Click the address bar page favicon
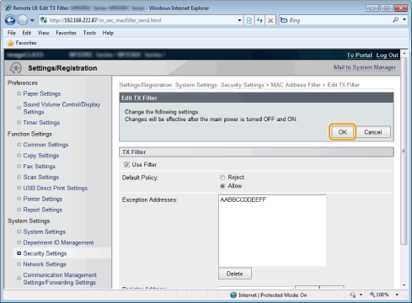The width and height of the screenshot is (412, 303). (44, 20)
